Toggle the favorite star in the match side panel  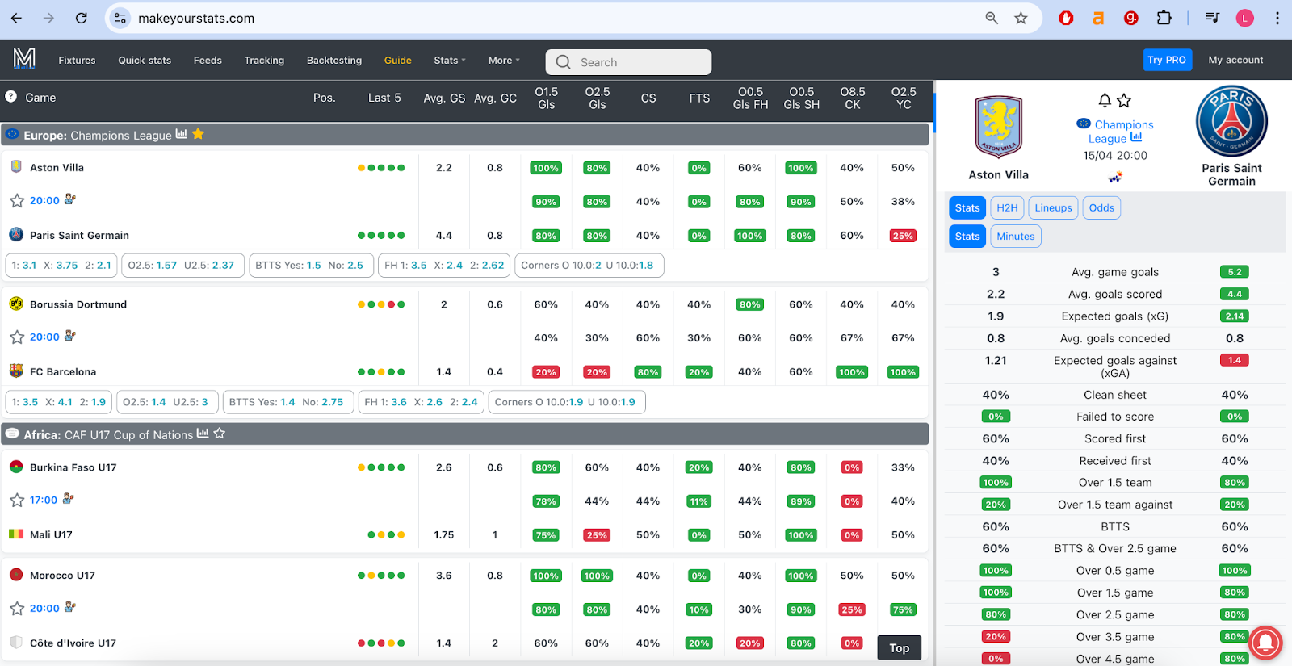[x=1124, y=100]
